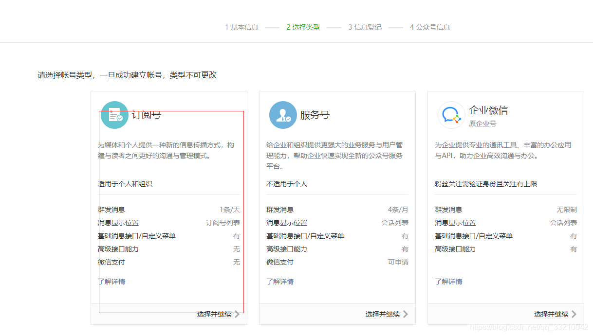The image size is (593, 336).
Task: Open 了解详情 under 服务号
Action: [x=280, y=282]
